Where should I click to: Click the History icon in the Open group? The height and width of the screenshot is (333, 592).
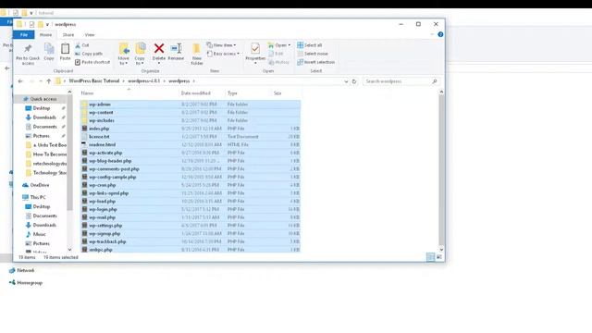coord(271,62)
